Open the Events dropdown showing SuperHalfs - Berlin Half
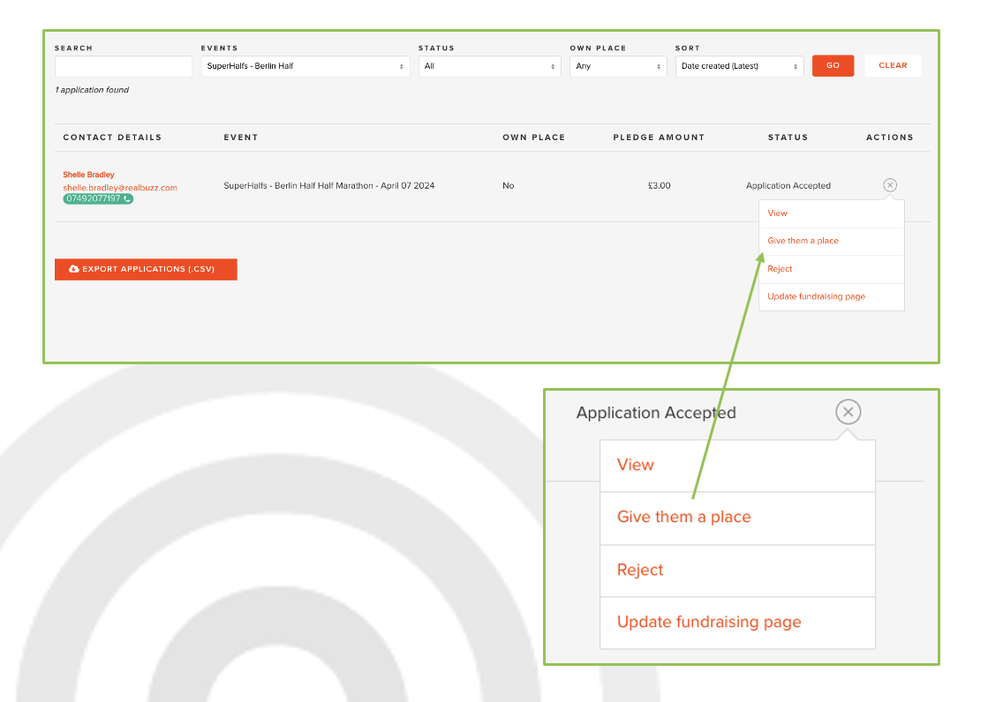The width and height of the screenshot is (988, 702). click(x=305, y=65)
